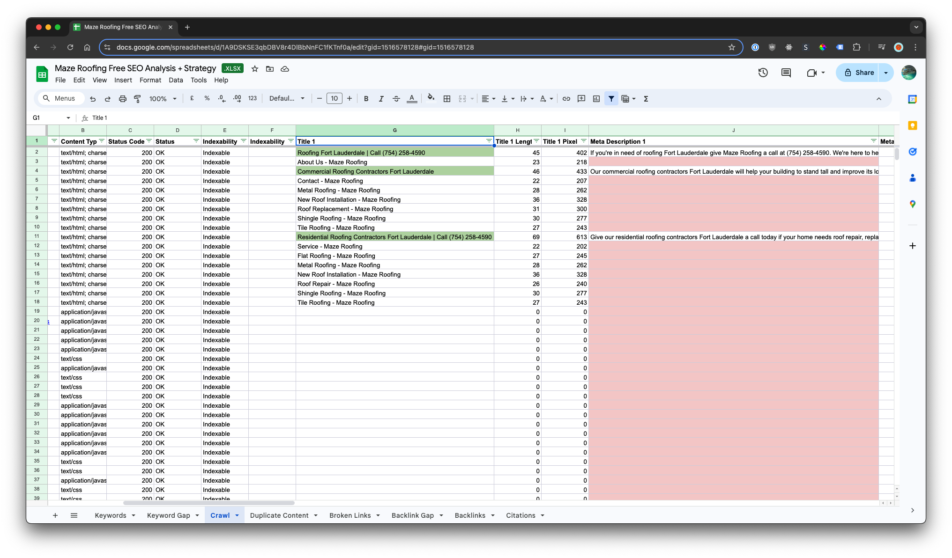Expand the Citations tab menu
Viewport: 952px width, 558px height.
pyautogui.click(x=542, y=515)
